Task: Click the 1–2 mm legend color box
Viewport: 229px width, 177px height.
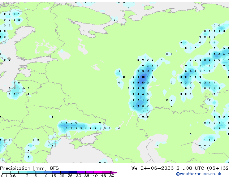Action: [23, 172]
